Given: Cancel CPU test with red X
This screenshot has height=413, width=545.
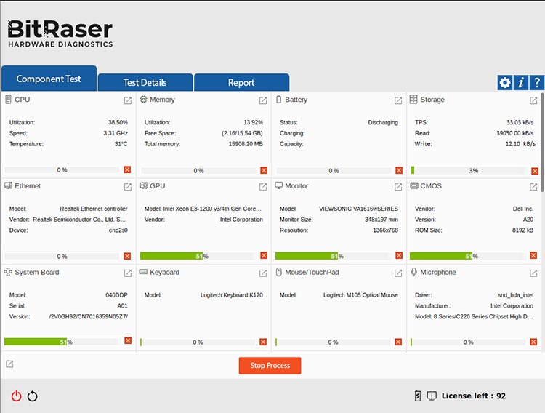Looking at the screenshot, I should pos(127,170).
